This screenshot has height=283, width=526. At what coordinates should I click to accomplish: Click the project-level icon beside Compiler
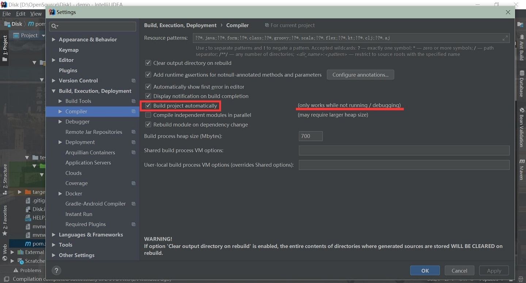pos(133,112)
